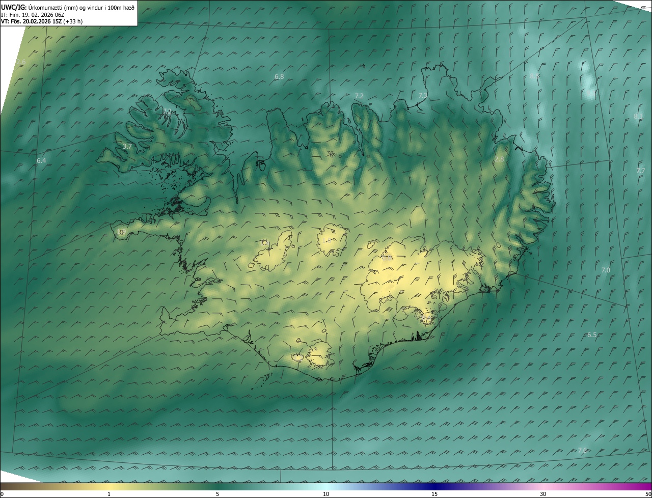Viewport: 652px width, 498px height.
Task: Click the 50 tick on the color scale
Action: point(648,494)
